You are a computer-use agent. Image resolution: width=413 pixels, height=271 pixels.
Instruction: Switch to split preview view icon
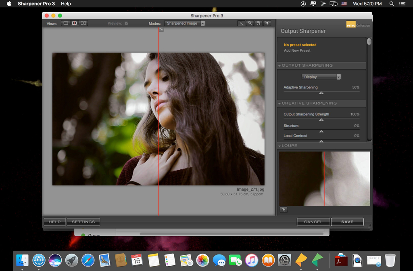click(x=75, y=23)
